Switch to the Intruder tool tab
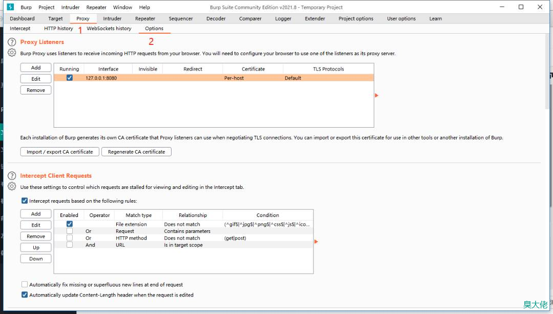 [x=112, y=19]
